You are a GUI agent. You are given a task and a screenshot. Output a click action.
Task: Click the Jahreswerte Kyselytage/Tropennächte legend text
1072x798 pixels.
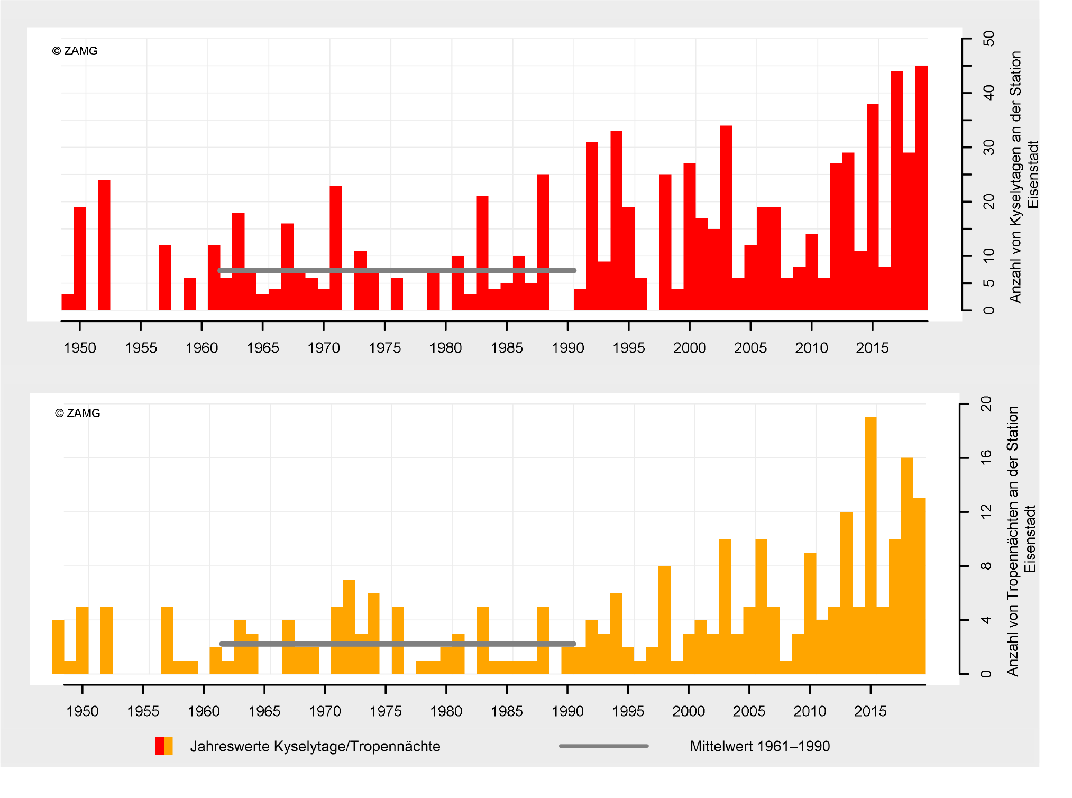click(x=315, y=746)
